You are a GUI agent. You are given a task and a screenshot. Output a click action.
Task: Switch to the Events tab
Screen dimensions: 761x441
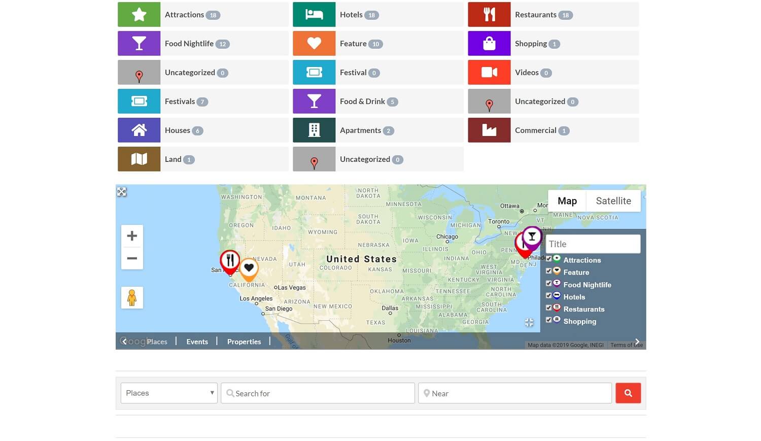pyautogui.click(x=197, y=341)
